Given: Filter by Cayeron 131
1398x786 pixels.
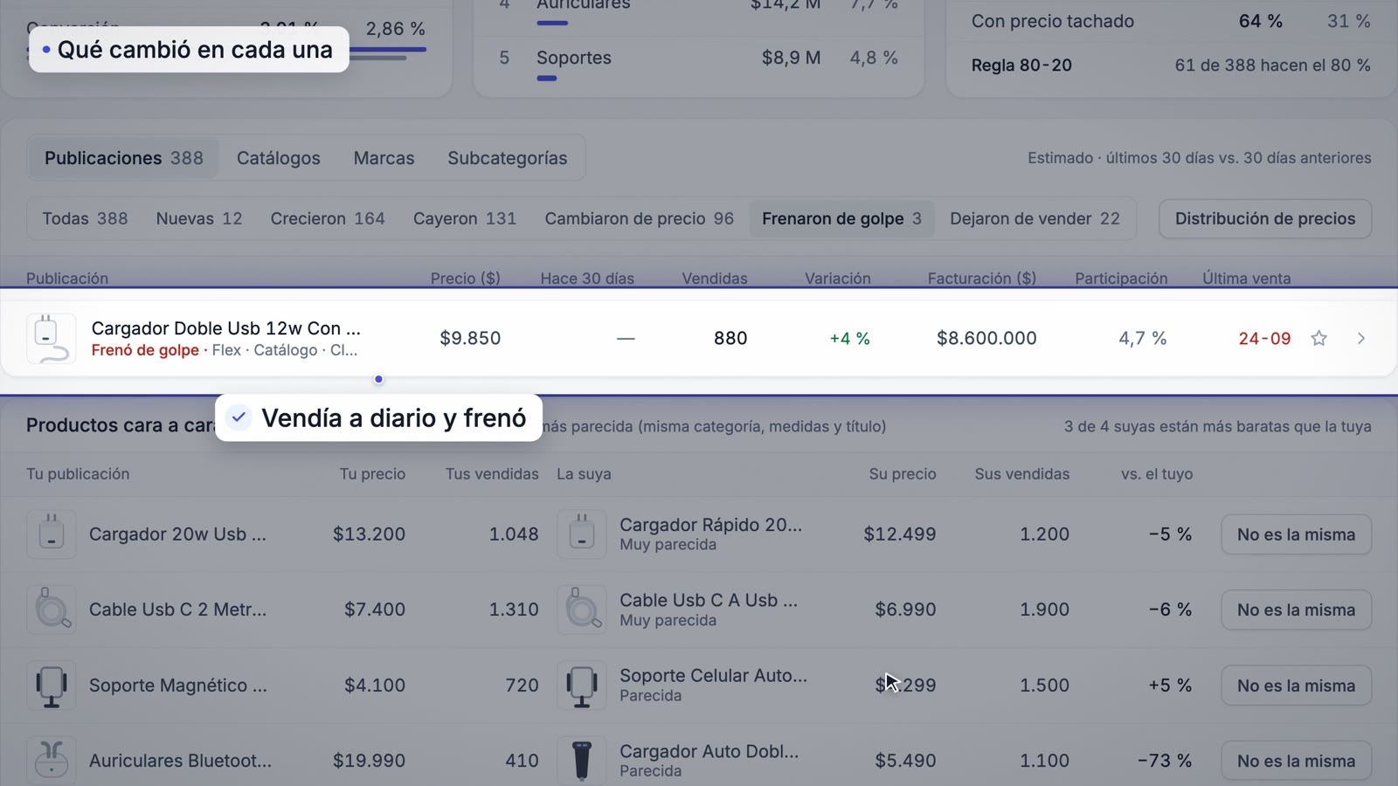Looking at the screenshot, I should click(x=465, y=218).
